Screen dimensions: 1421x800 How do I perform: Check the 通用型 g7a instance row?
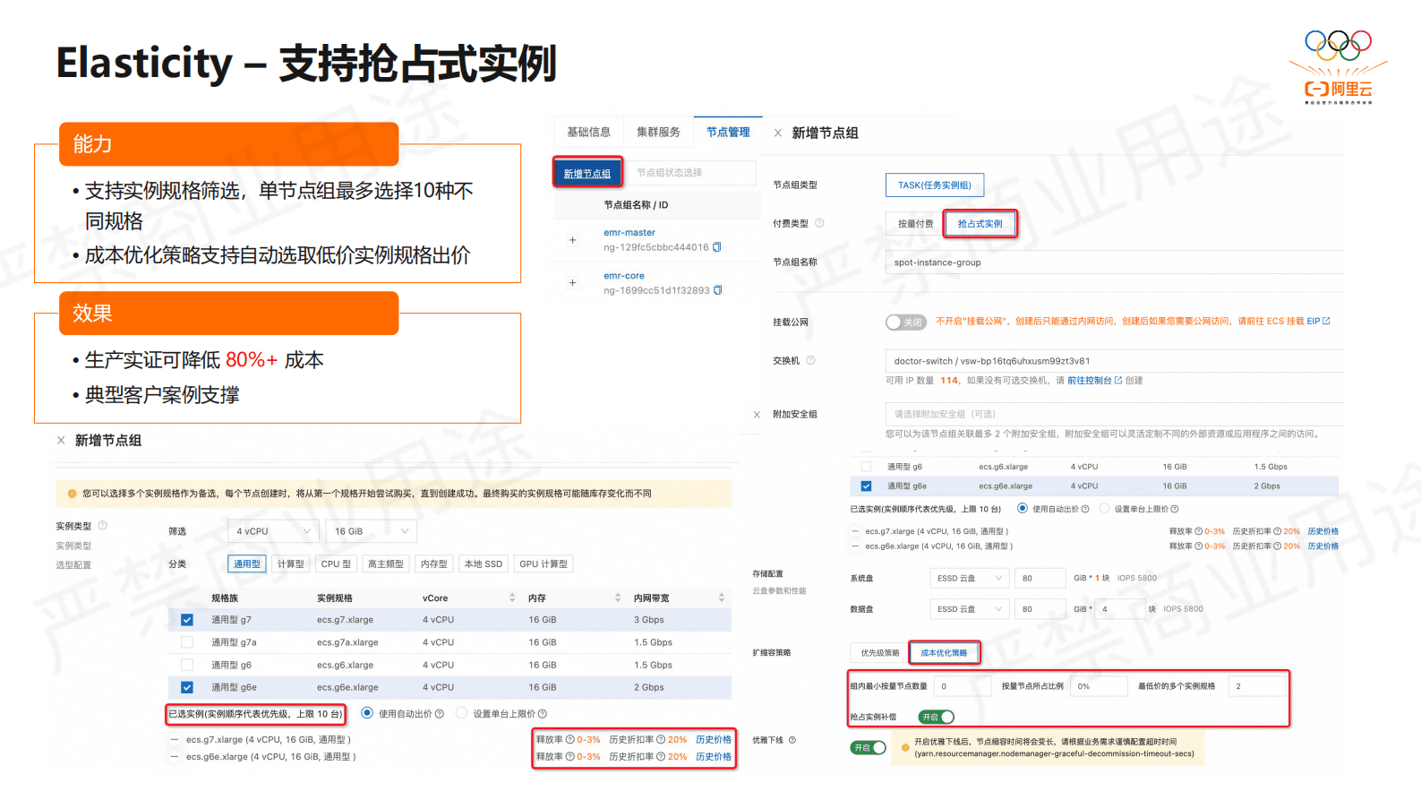pos(186,642)
